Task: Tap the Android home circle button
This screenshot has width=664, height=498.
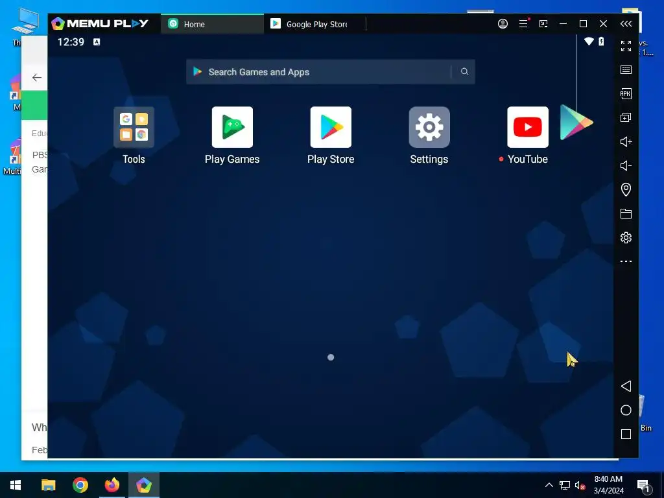Action: pos(626,410)
